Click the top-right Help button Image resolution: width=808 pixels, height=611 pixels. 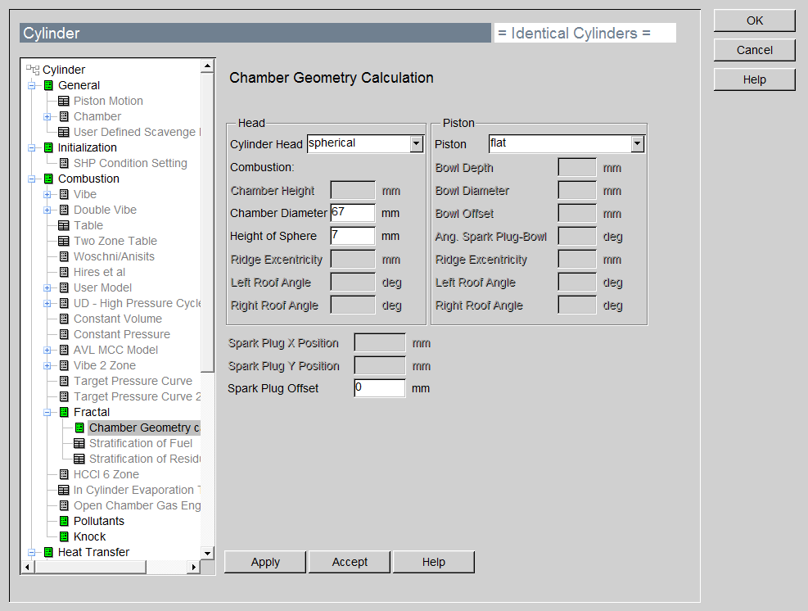click(x=755, y=79)
